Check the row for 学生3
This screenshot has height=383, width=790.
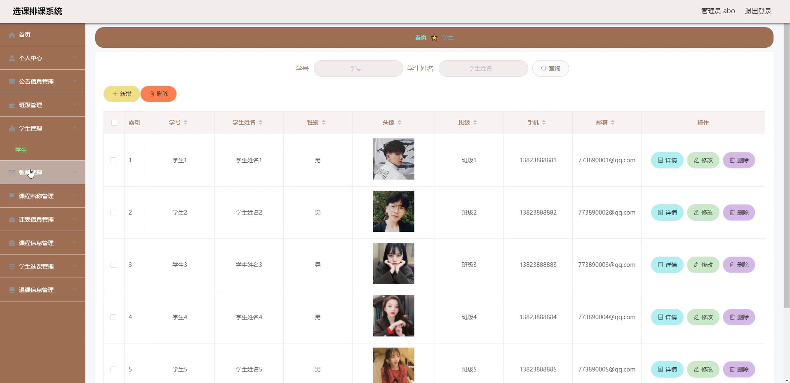point(113,265)
